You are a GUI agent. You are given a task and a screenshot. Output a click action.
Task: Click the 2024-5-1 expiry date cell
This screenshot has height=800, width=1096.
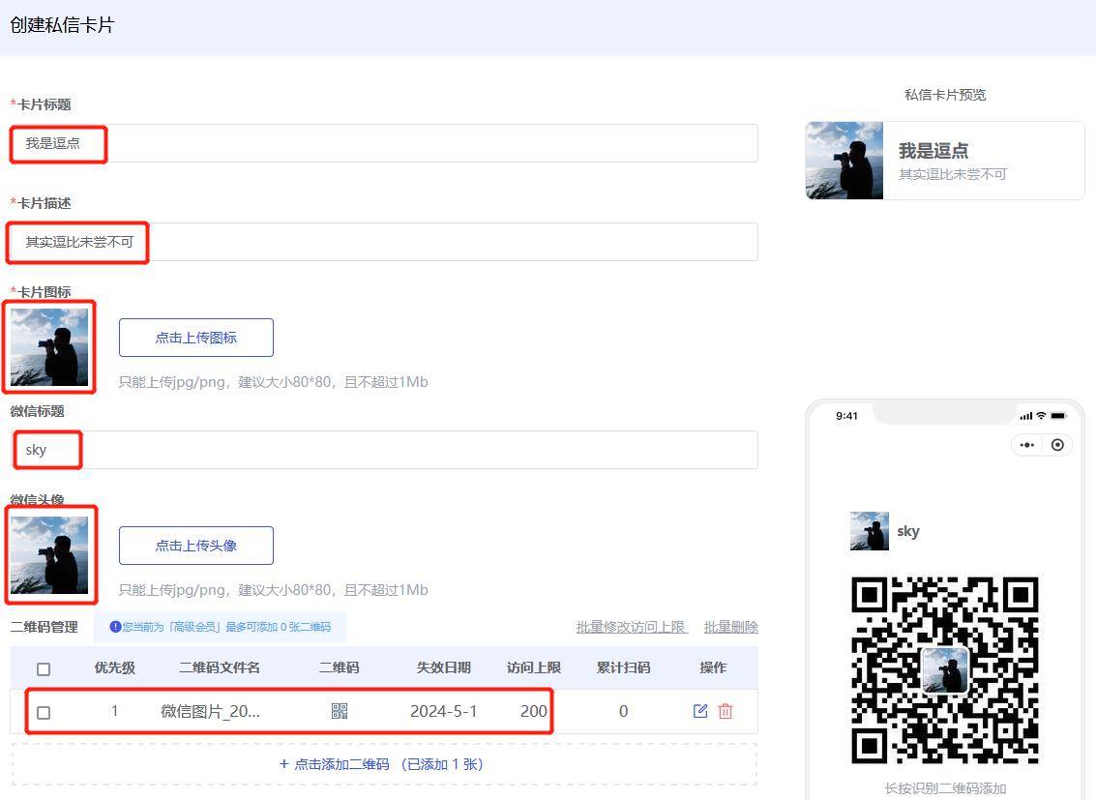pyautogui.click(x=443, y=711)
